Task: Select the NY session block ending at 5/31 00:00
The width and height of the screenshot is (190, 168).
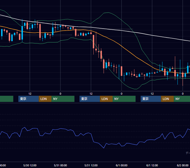Action: (63, 99)
